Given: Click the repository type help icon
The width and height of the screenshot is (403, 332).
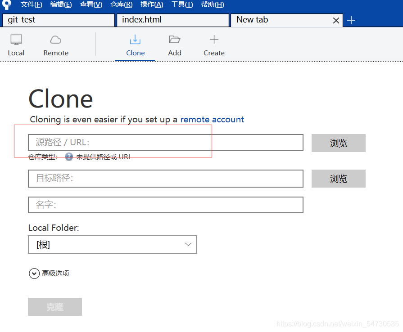Looking at the screenshot, I should pos(69,157).
